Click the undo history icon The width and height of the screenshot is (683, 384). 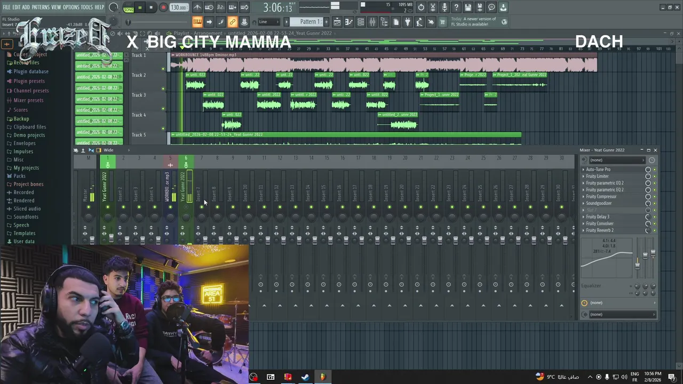click(421, 7)
